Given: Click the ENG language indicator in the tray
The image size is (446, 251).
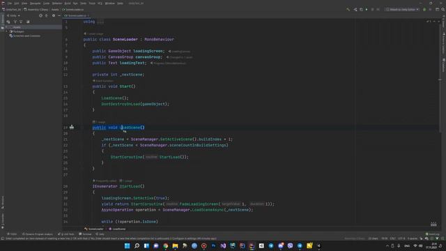Looking at the screenshot, I should pos(407,245).
